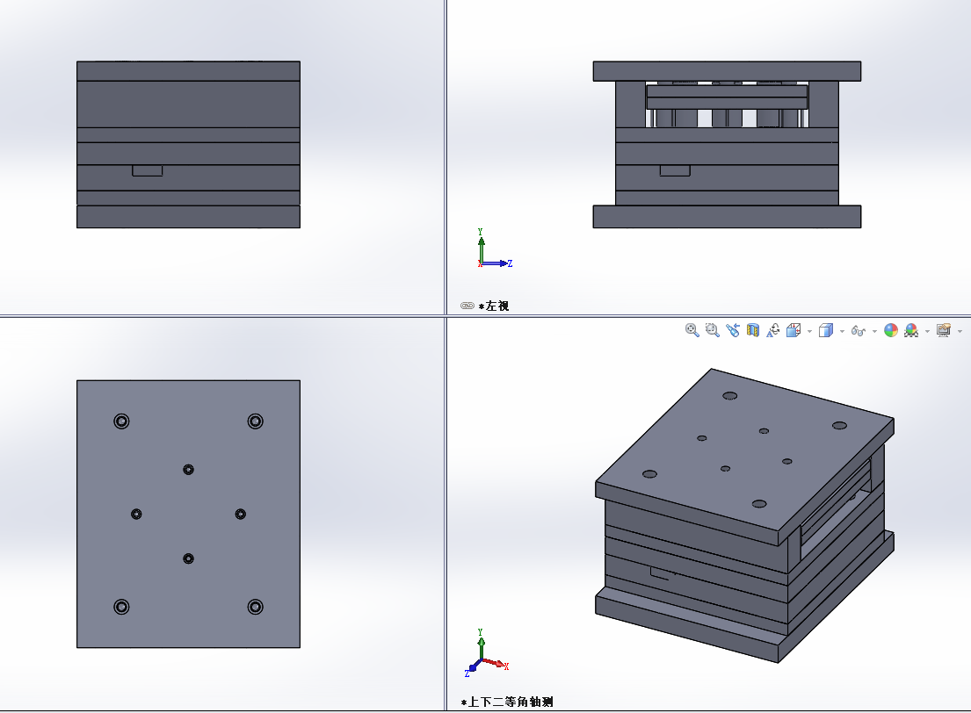Select the mold model in the upper-left viewport
971x713 pixels.
click(188, 144)
